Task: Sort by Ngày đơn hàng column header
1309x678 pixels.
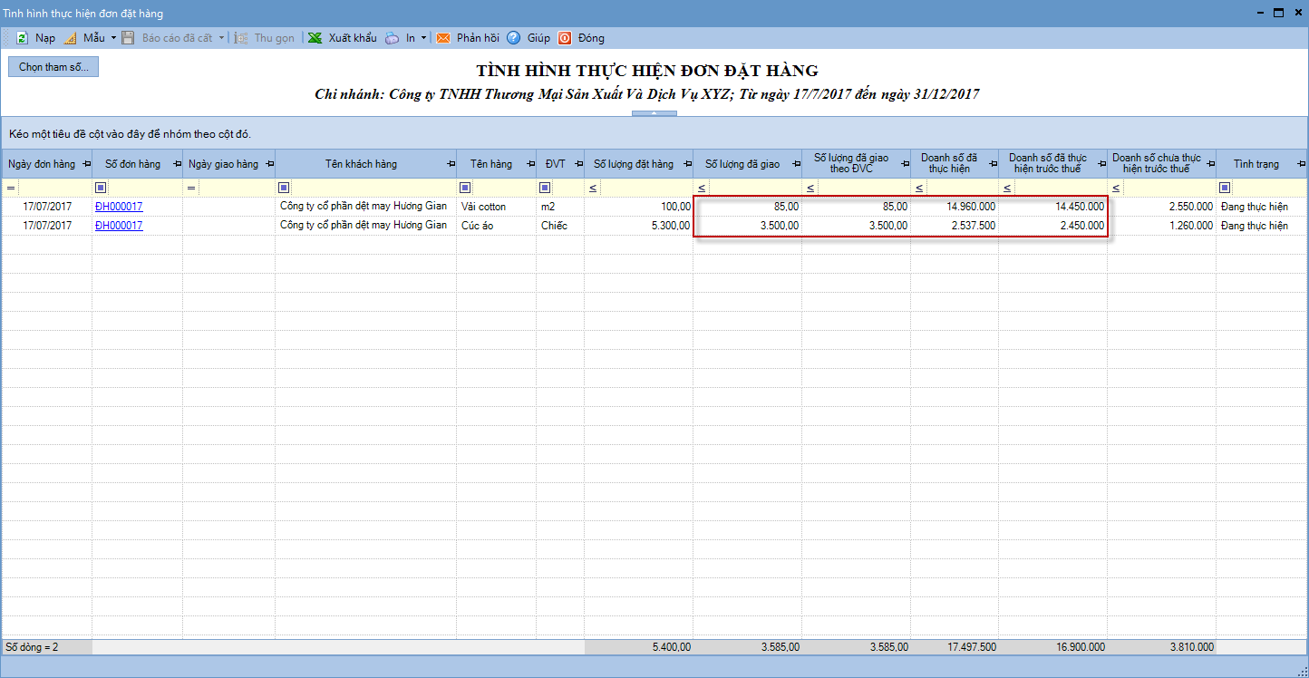Action: 41,164
